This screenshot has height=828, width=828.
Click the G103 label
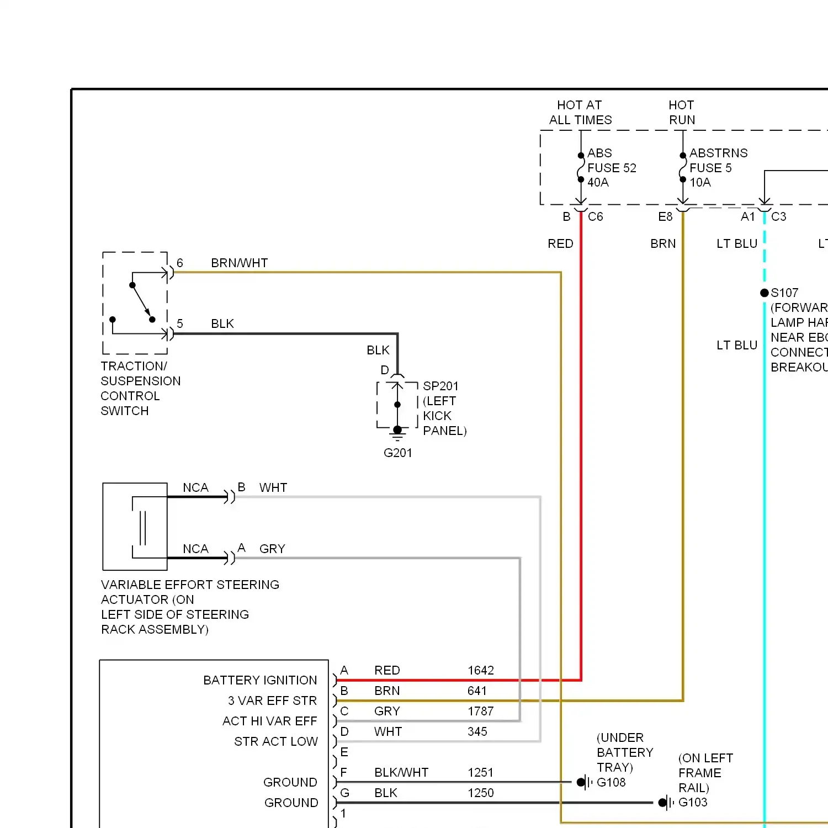click(693, 803)
